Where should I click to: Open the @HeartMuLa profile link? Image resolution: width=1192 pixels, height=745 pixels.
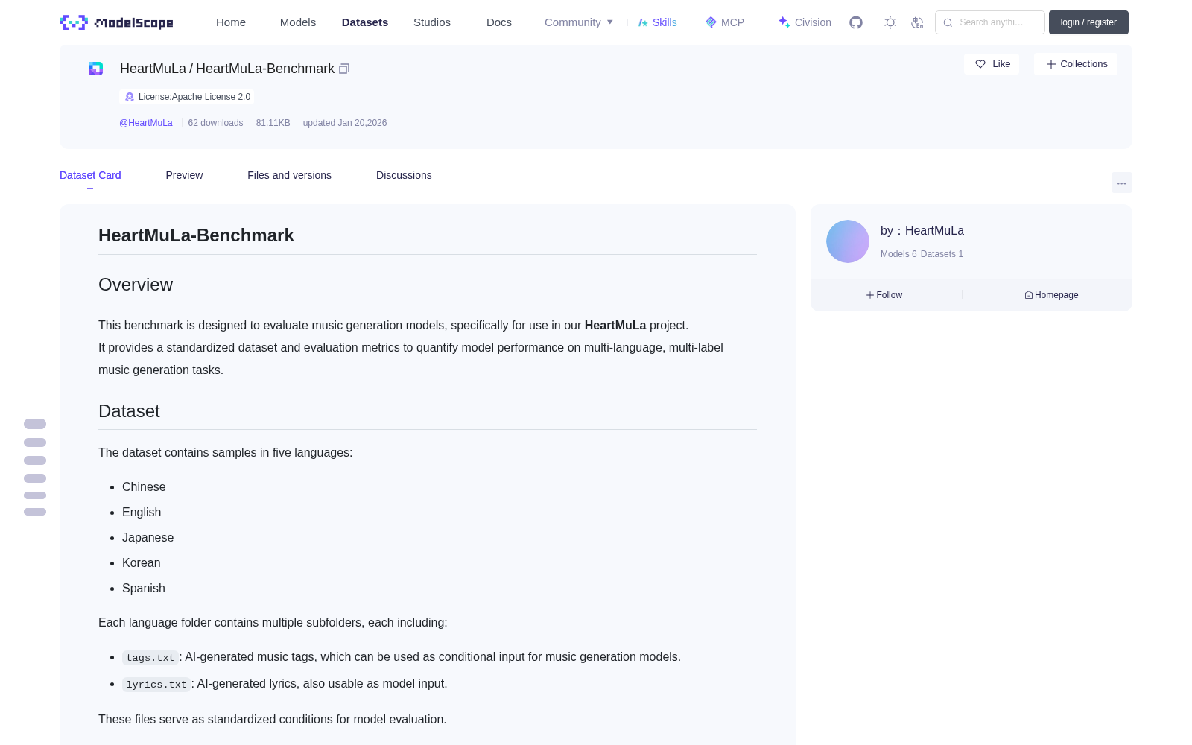(146, 123)
